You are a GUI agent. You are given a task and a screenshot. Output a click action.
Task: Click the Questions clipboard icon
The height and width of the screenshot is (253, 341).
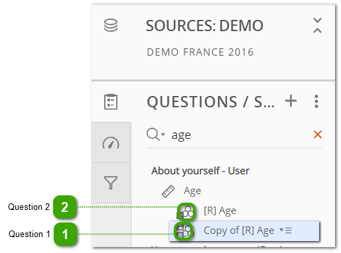111,101
